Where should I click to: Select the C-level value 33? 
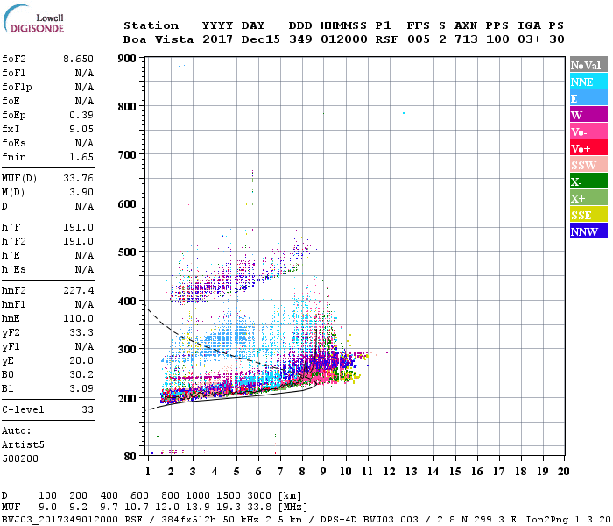click(87, 409)
